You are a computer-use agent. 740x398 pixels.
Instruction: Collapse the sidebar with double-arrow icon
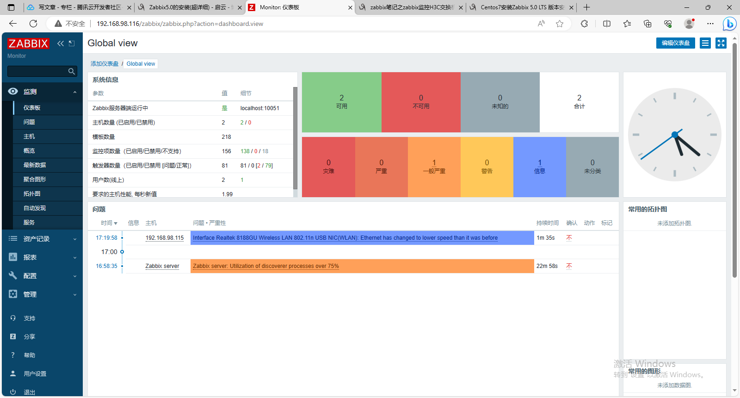[61, 44]
